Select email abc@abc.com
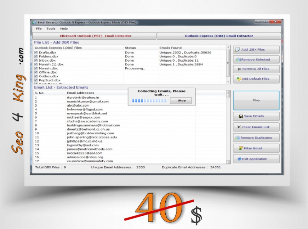Viewport: 308px width, 229px height. [78, 105]
